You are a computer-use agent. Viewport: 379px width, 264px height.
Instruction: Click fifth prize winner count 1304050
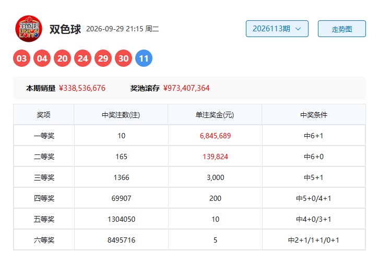121,219
